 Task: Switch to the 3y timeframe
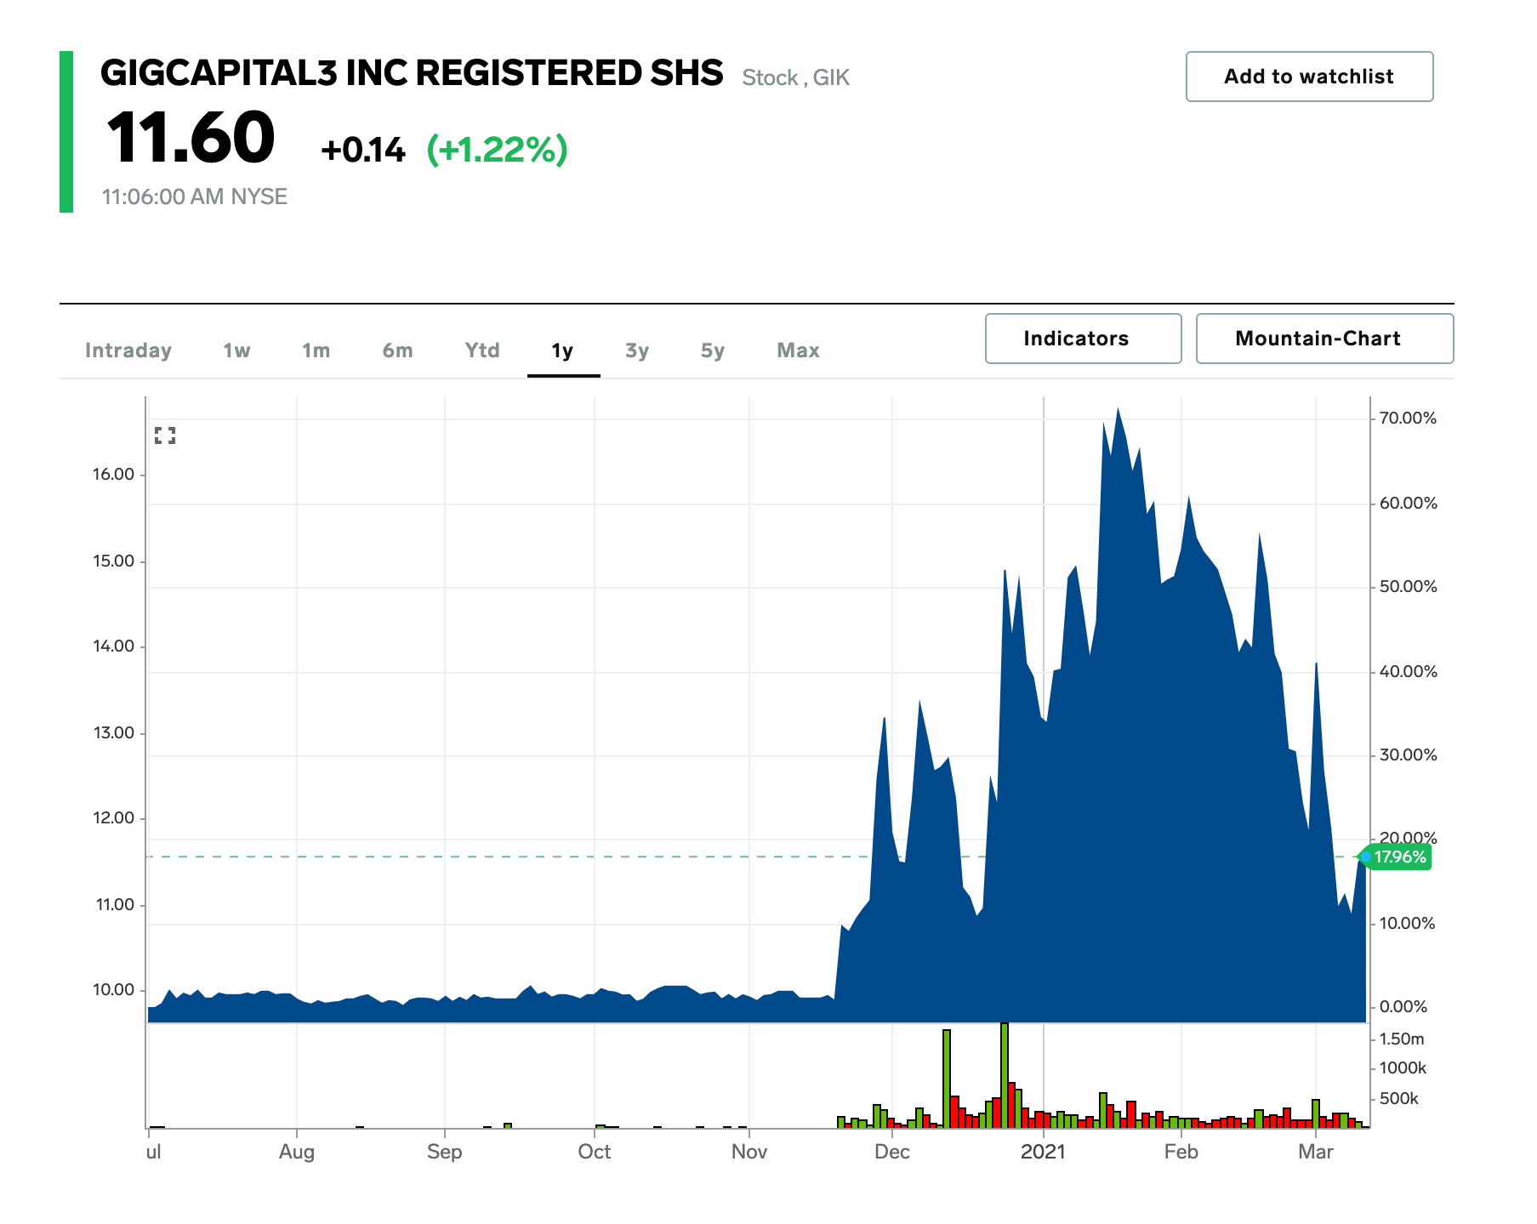(638, 350)
